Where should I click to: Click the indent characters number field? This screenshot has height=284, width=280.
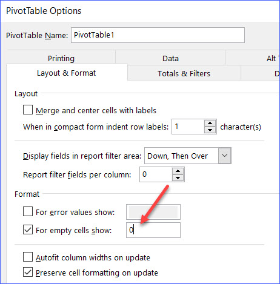pyautogui.click(x=188, y=127)
